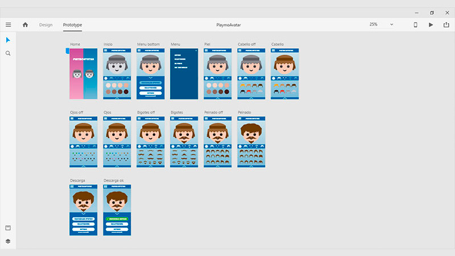Image resolution: width=455 pixels, height=256 pixels.
Task: Open the hamburger main menu
Action: point(8,24)
